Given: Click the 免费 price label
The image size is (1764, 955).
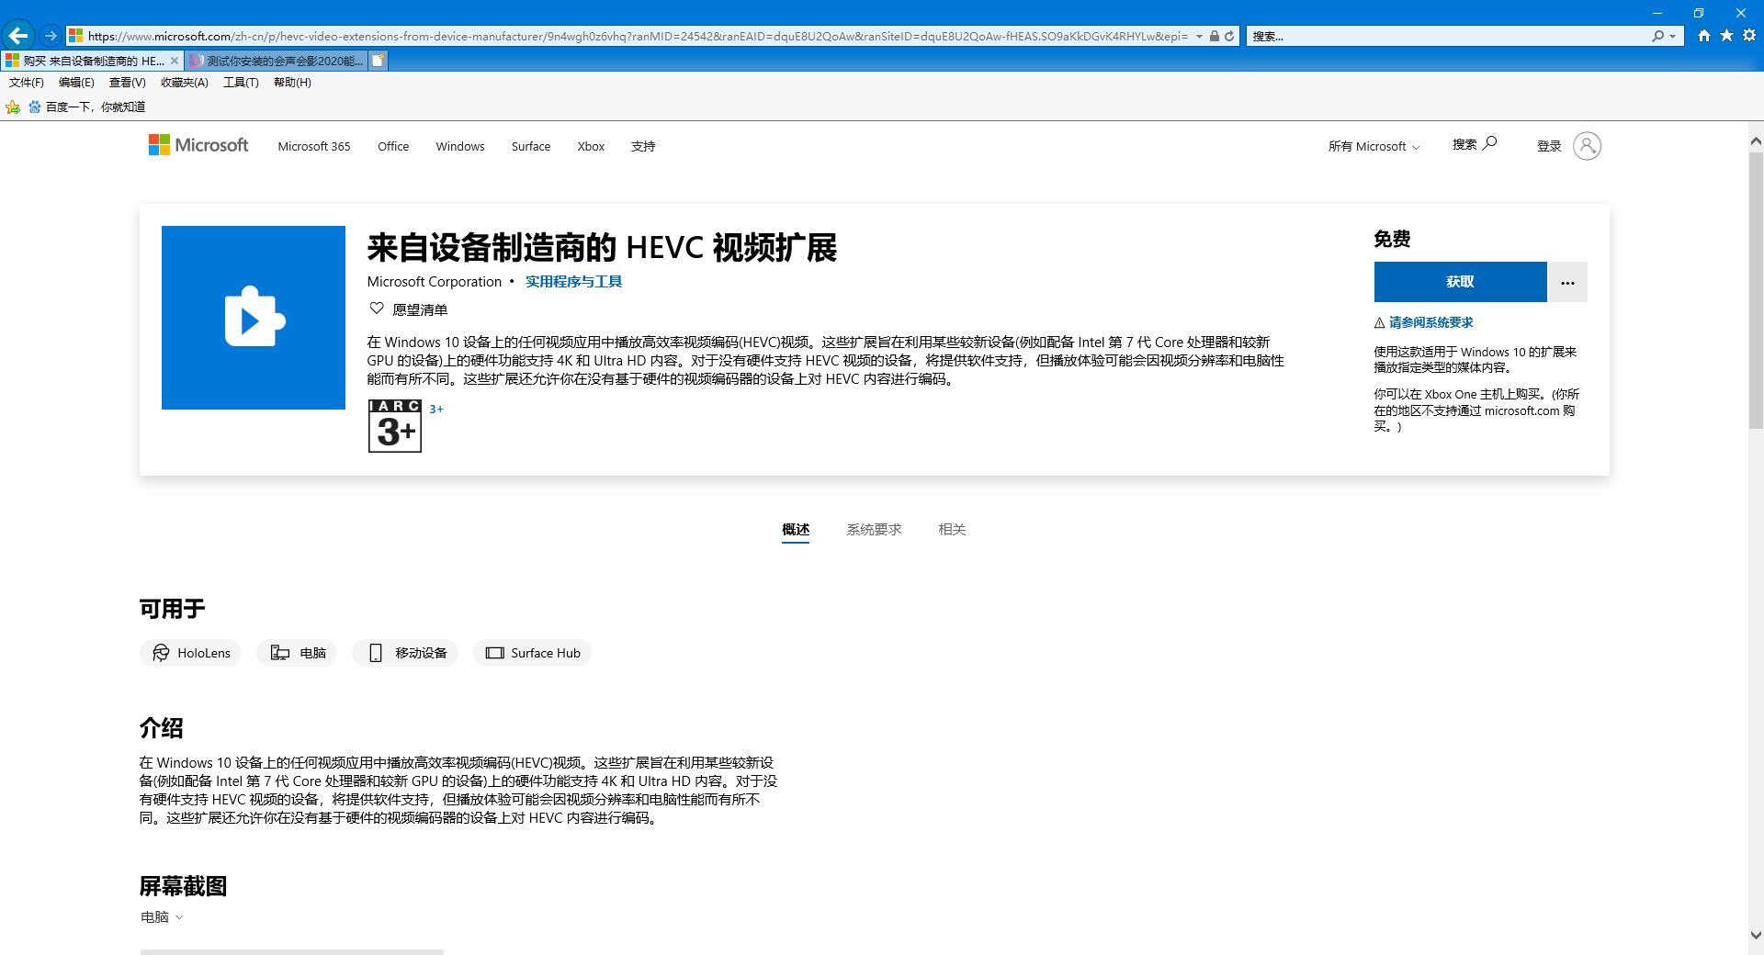Looking at the screenshot, I should pos(1392,240).
